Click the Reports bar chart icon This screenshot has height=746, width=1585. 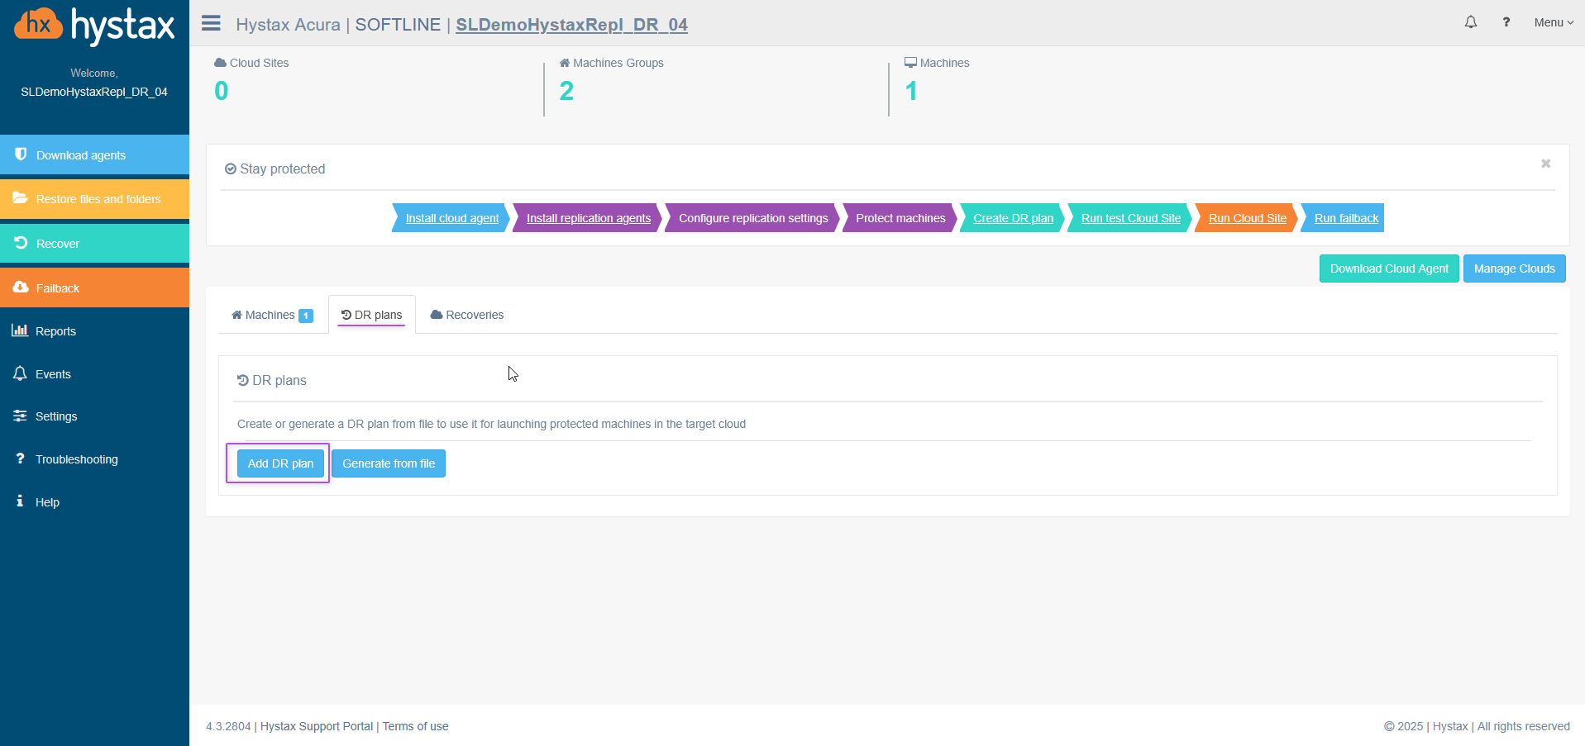pyautogui.click(x=20, y=330)
